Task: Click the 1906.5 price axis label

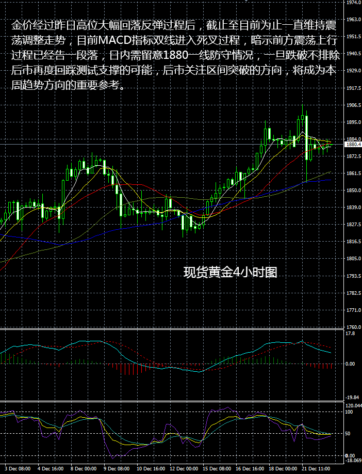Action: pyautogui.click(x=354, y=105)
